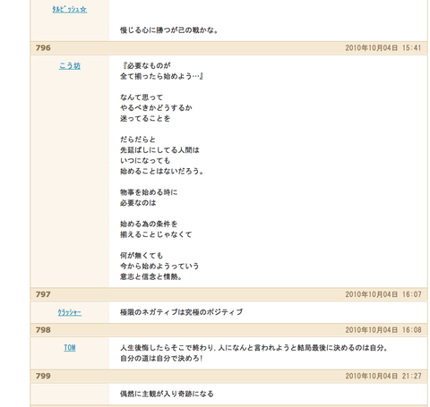Click timestamp 2010年10月04日 16:08

click(x=383, y=330)
